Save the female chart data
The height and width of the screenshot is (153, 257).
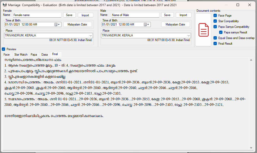tap(69, 15)
